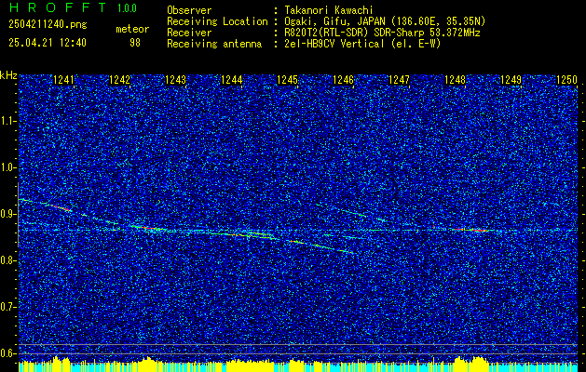Click the 1.1 frequency axis label
This screenshot has width=586, height=372.
pyautogui.click(x=8, y=121)
